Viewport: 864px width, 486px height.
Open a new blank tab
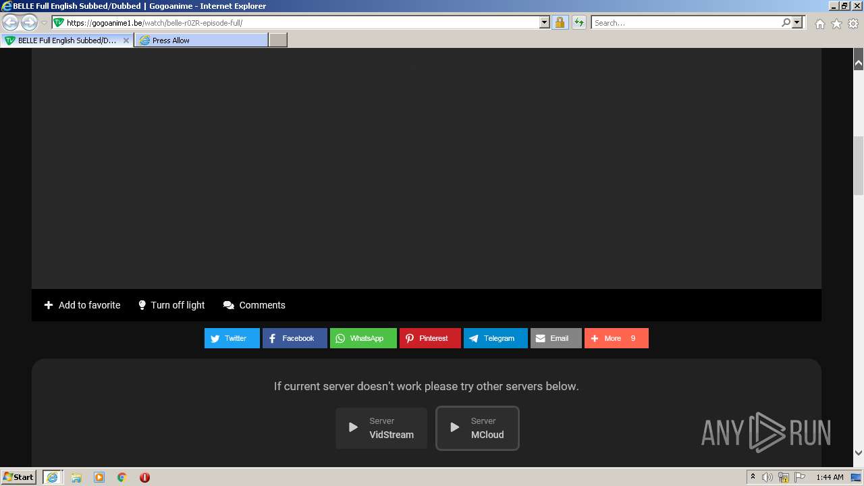click(x=278, y=40)
